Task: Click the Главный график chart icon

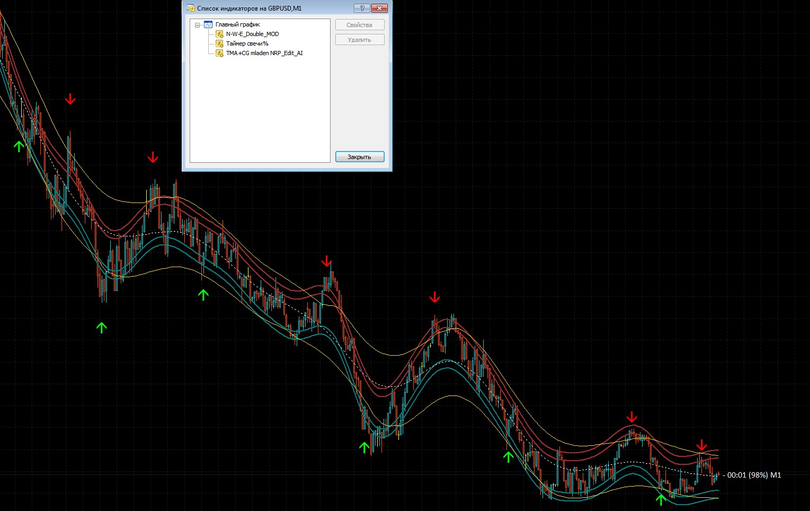Action: tap(208, 24)
